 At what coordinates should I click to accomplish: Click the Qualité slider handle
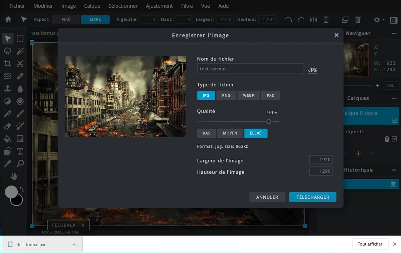point(269,122)
